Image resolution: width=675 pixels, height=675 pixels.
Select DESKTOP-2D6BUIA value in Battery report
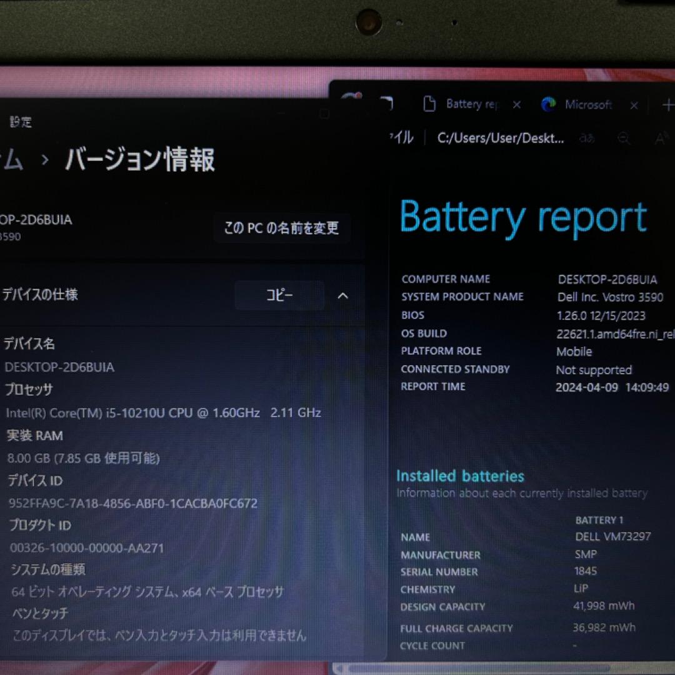point(607,280)
